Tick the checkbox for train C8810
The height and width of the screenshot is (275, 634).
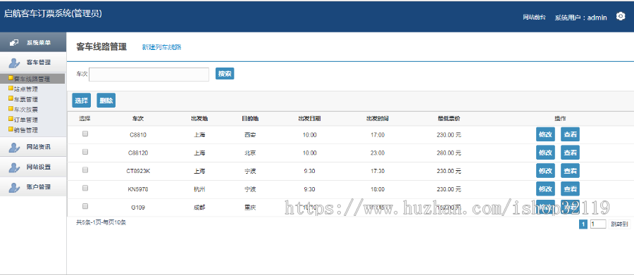click(85, 134)
